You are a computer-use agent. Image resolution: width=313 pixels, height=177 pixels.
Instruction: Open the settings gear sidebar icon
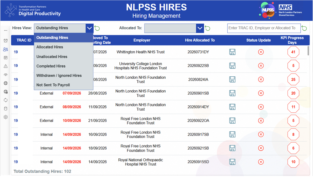pos(6,117)
